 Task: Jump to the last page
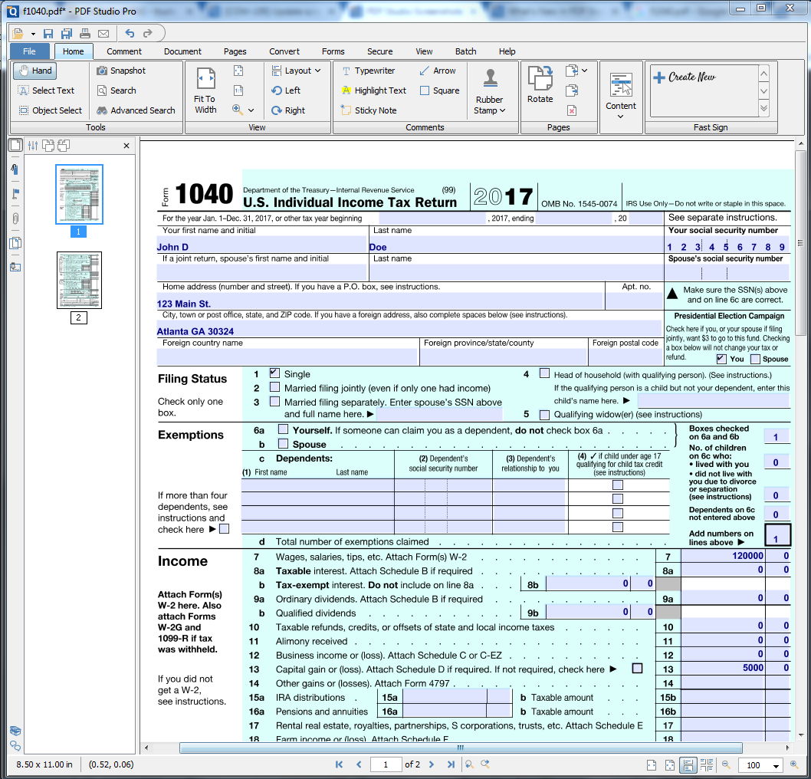(451, 764)
